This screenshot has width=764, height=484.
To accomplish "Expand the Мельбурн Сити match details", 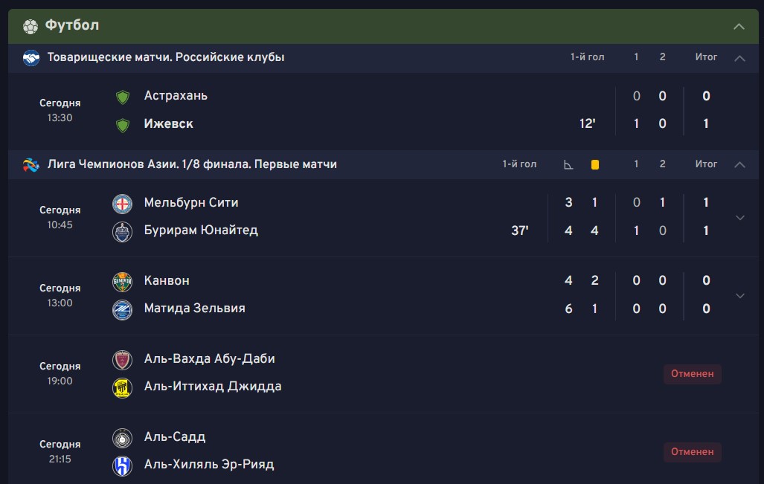I will (x=739, y=217).
